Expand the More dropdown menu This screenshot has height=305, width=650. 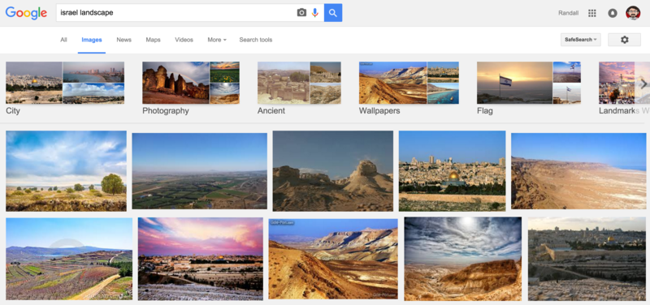217,40
